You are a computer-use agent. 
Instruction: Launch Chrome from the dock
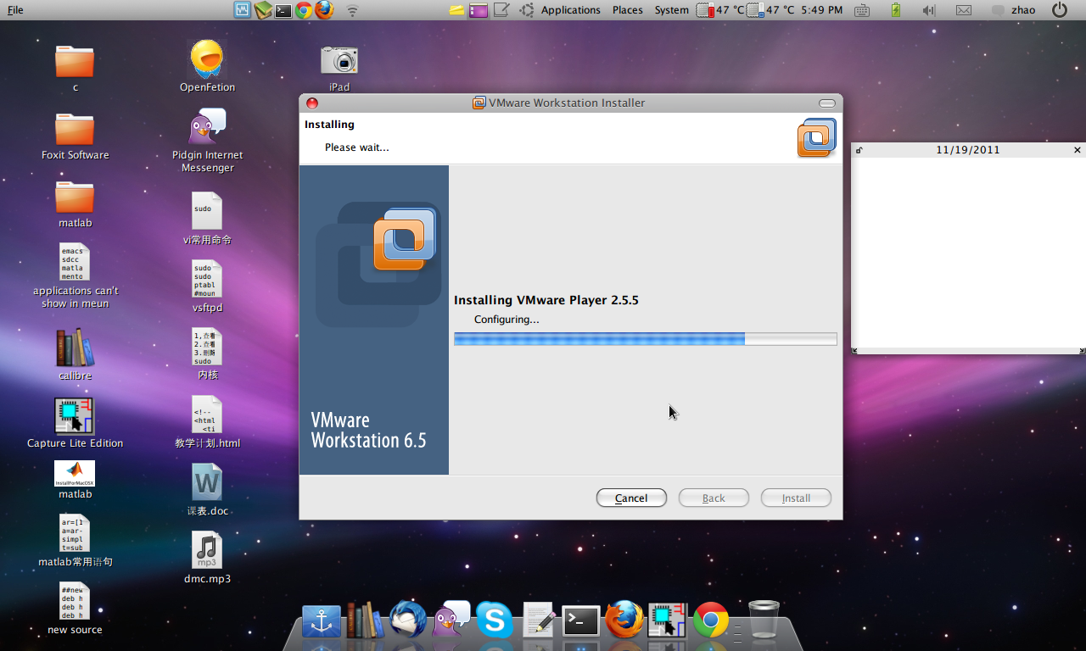point(711,620)
